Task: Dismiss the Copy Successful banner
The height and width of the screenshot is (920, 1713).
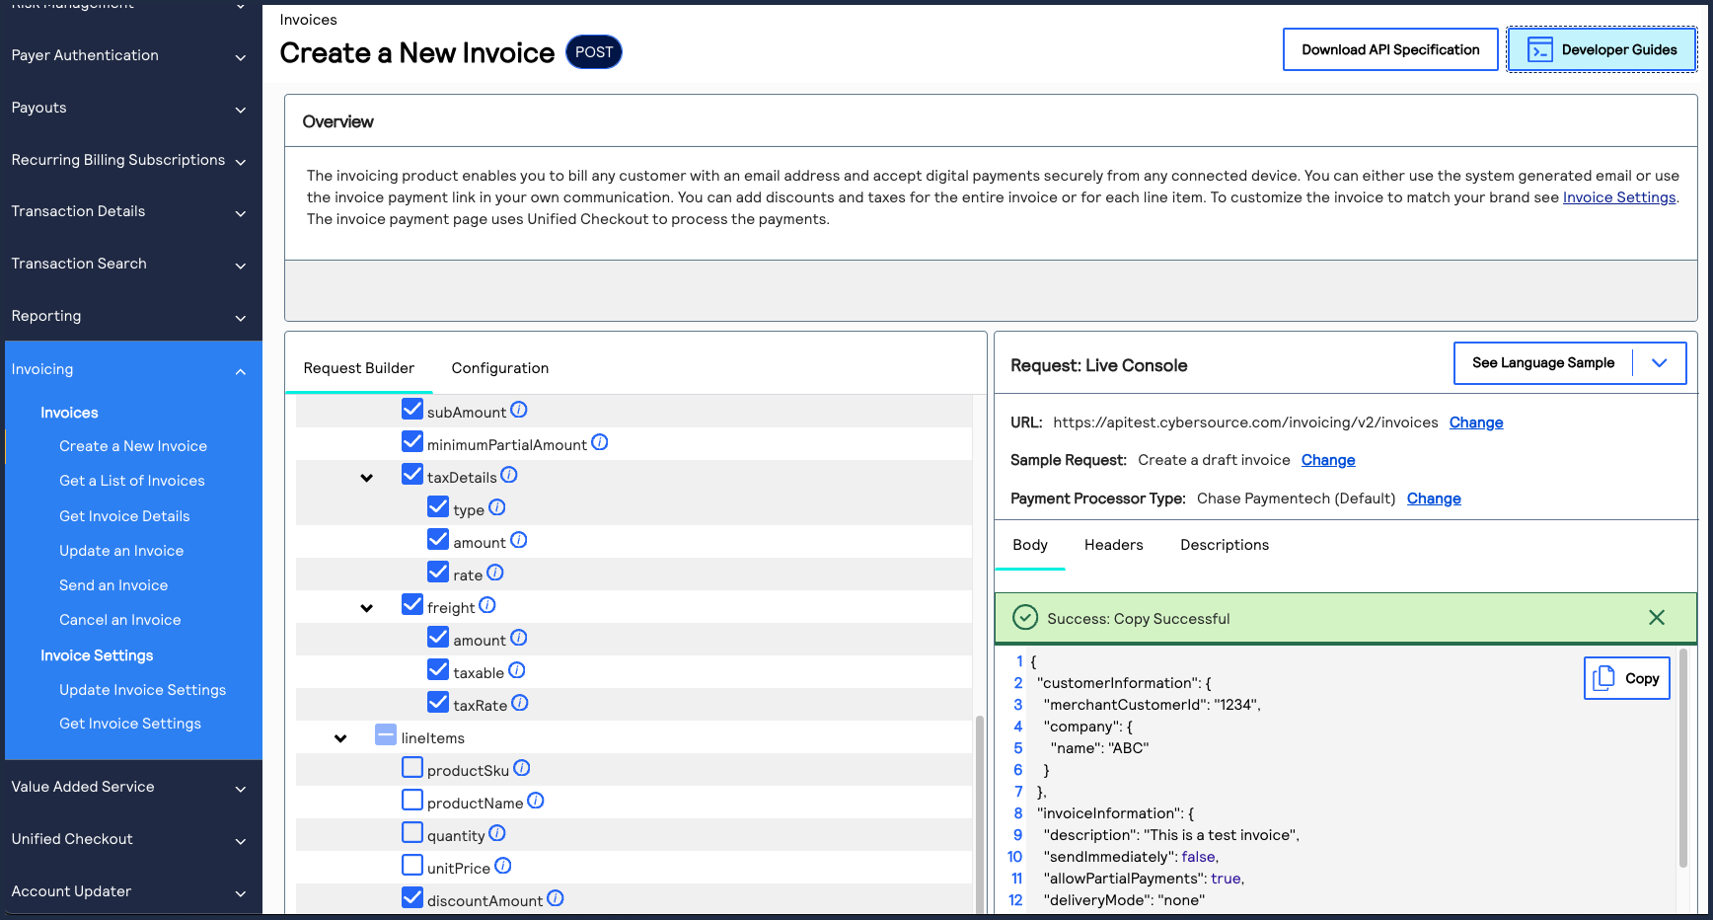Action: pos(1657,617)
